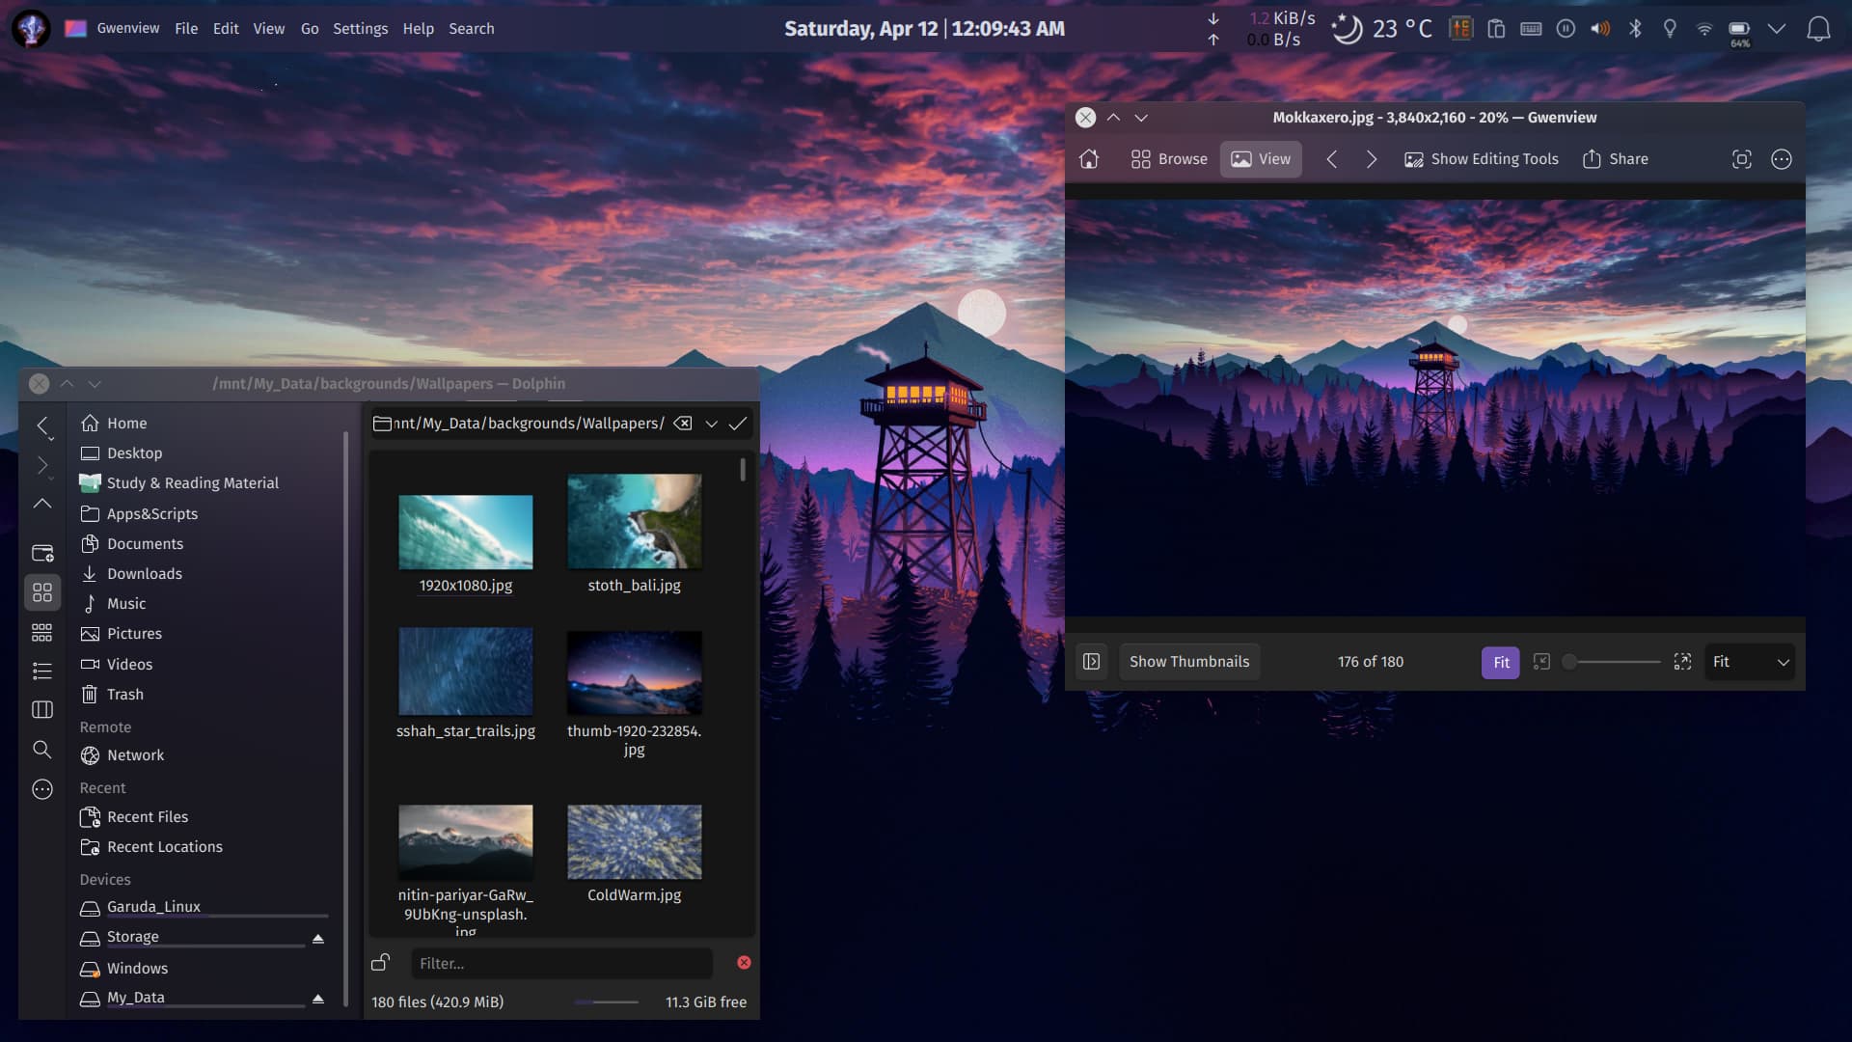The height and width of the screenshot is (1042, 1852).
Task: Switch Gwenview to Browse mode
Action: 1169,159
